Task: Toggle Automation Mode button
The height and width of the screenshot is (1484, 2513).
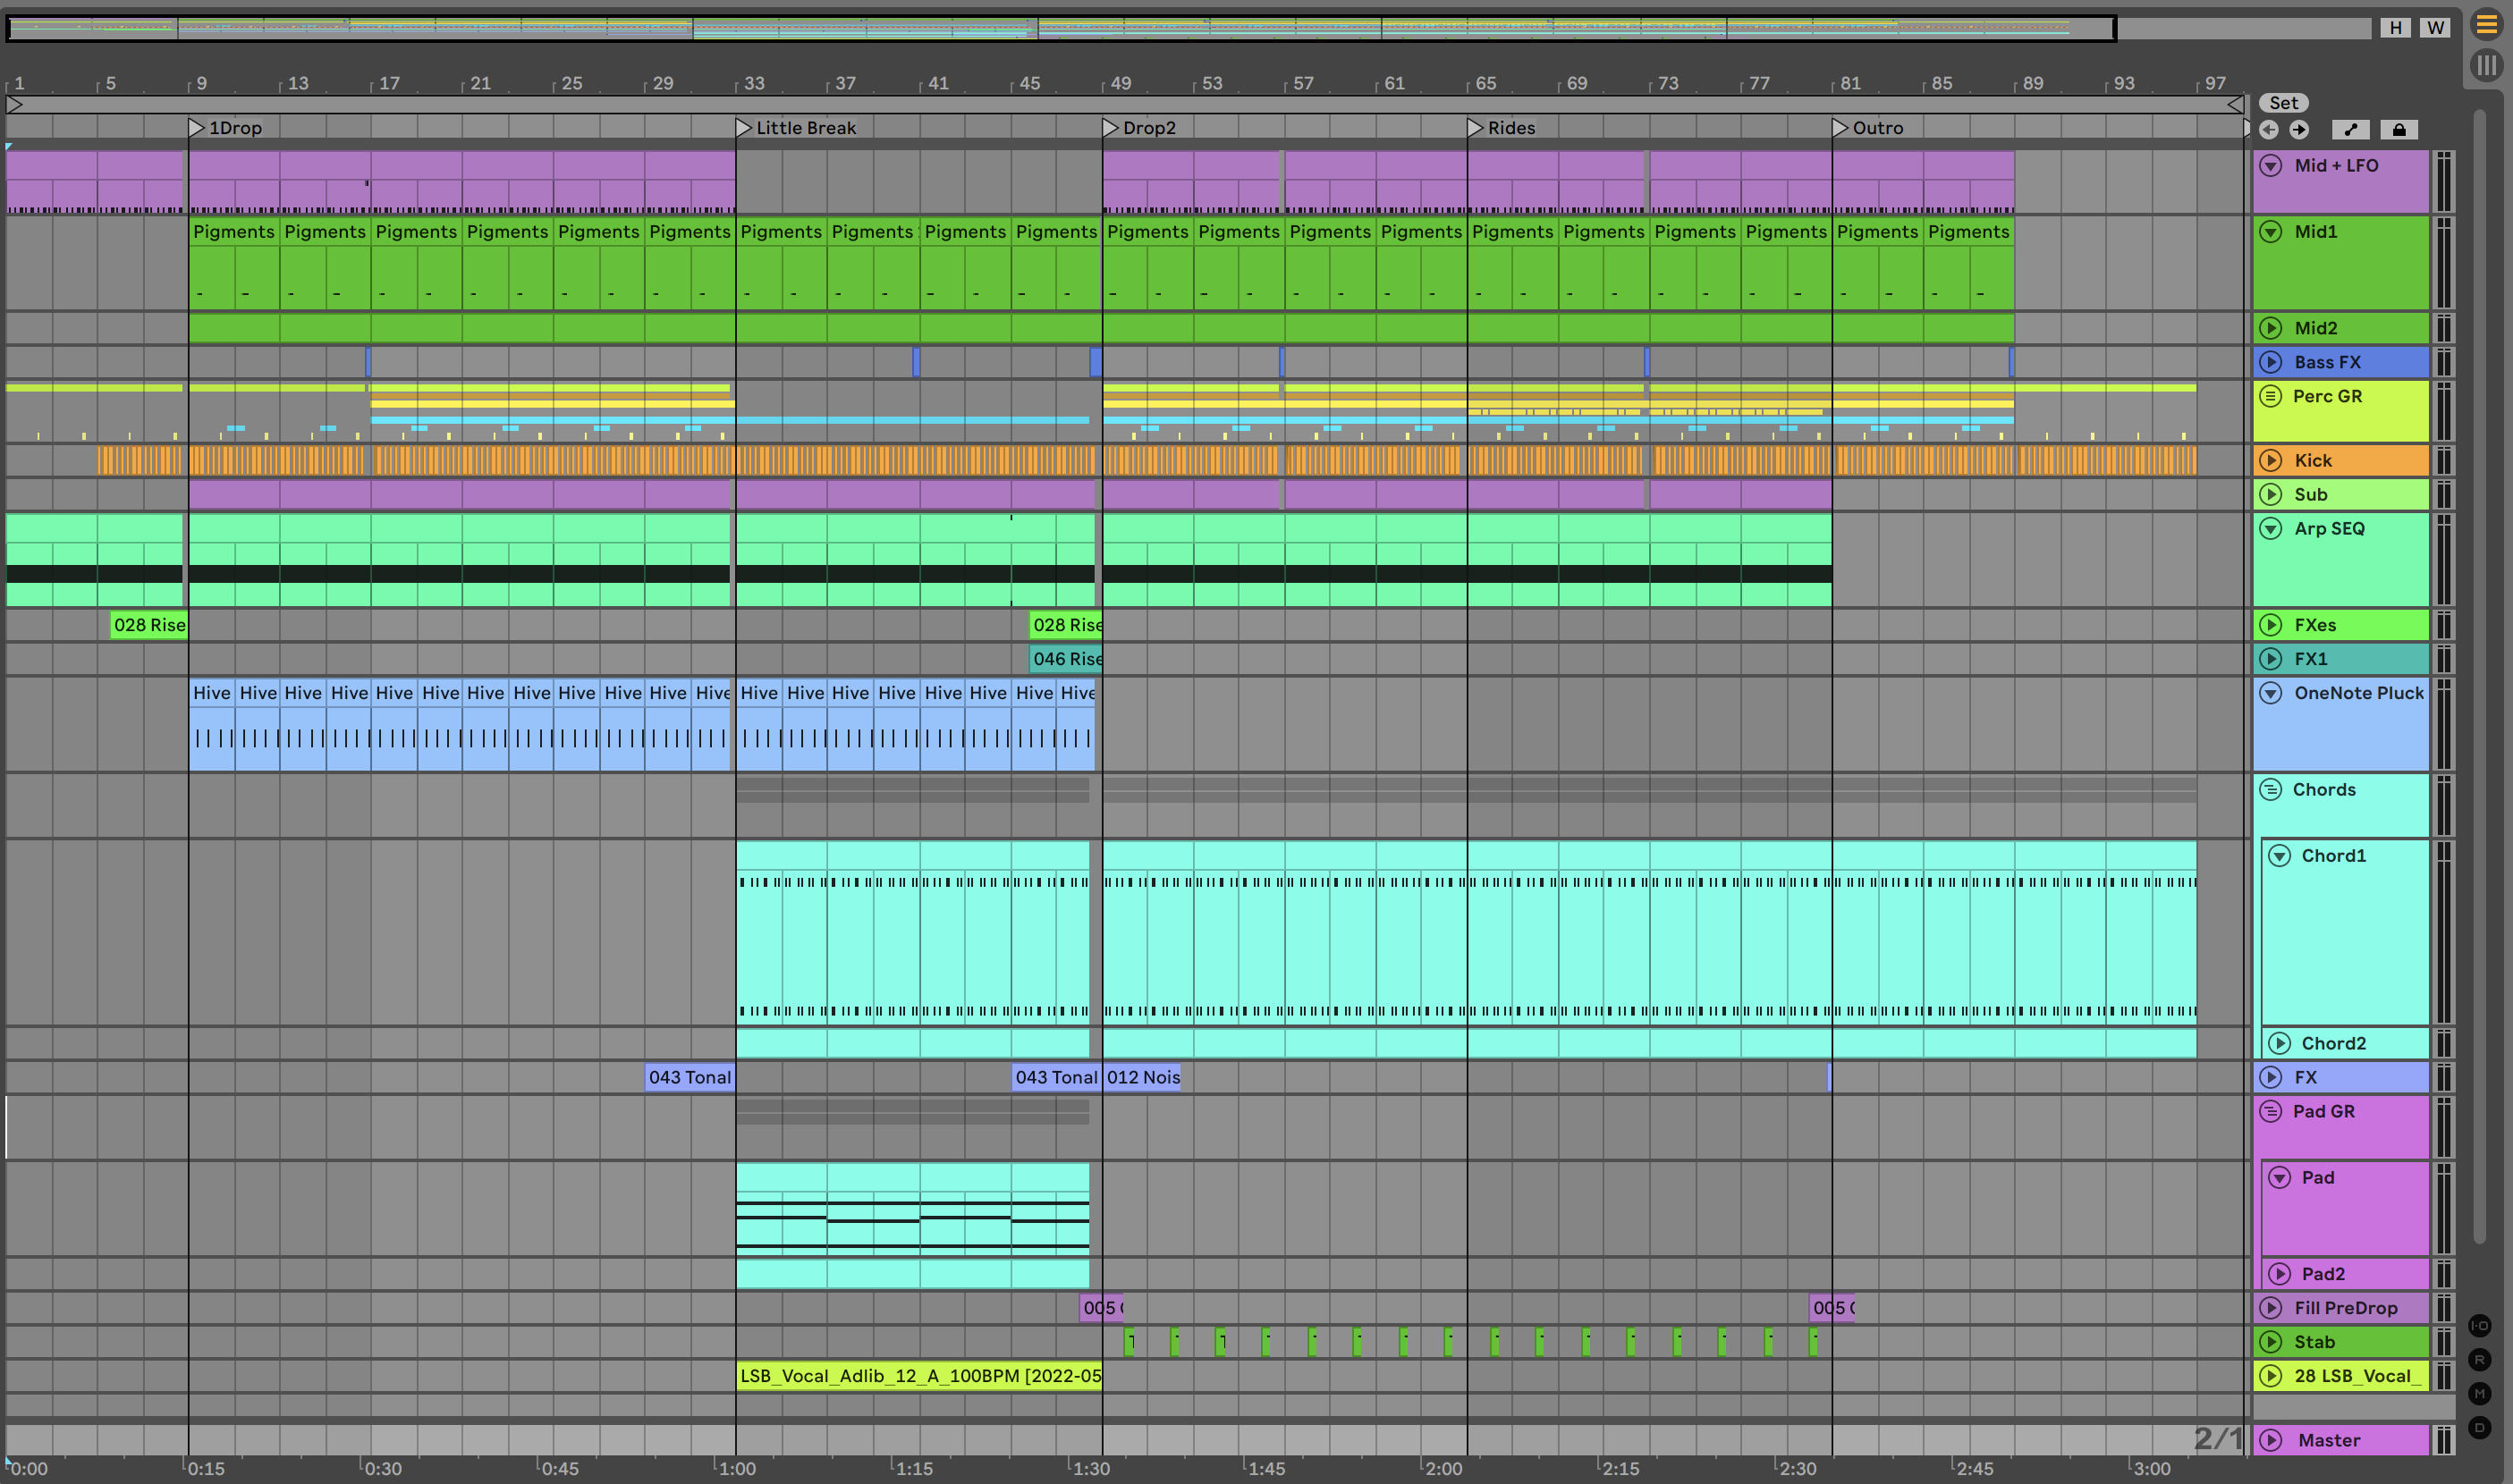Action: [2350, 130]
